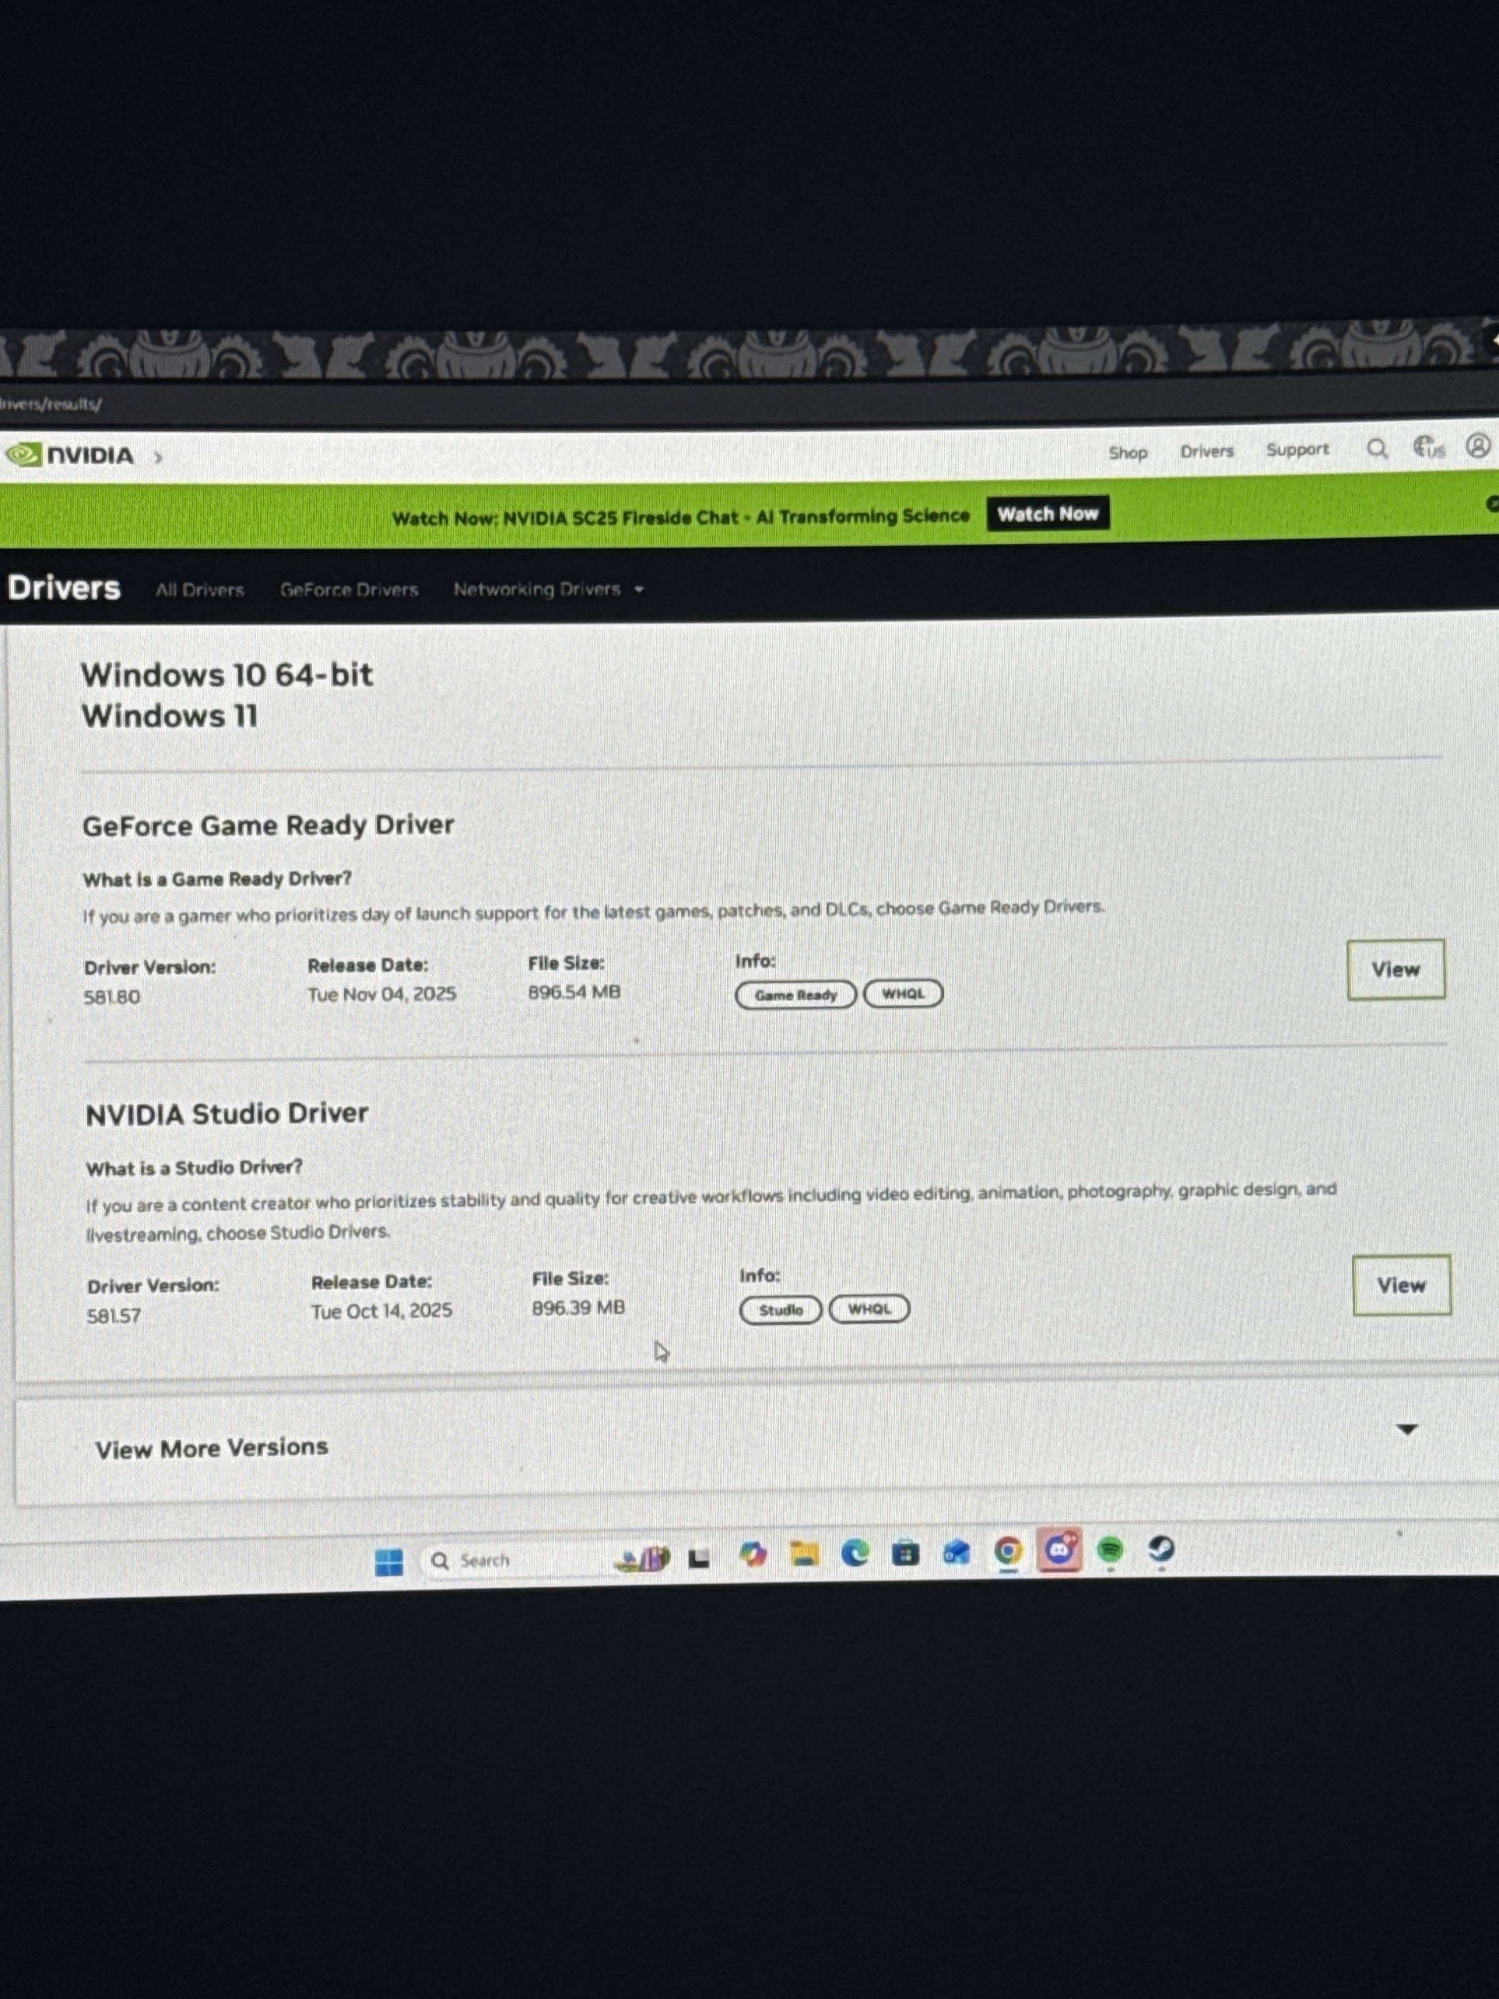Open the user account profile icon

(1477, 446)
